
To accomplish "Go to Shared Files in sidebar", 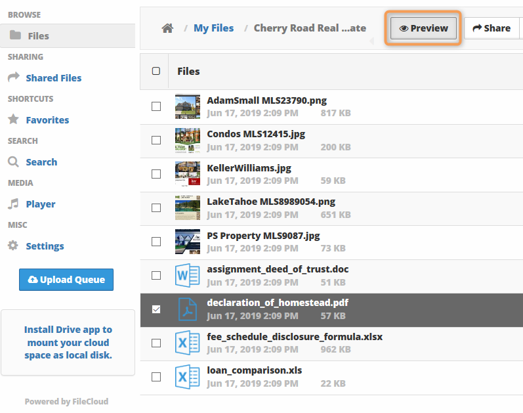I will click(53, 77).
